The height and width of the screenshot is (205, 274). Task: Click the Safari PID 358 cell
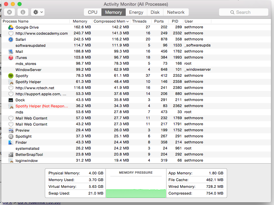click(178, 39)
